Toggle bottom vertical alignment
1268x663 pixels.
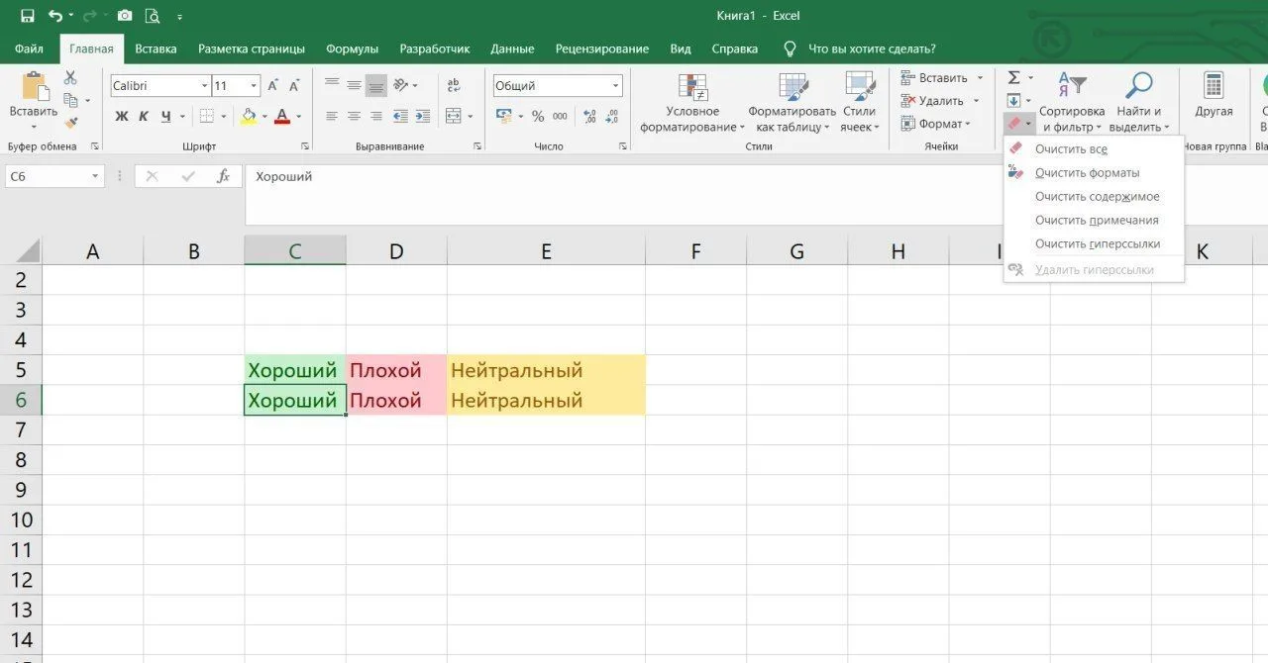click(x=375, y=86)
